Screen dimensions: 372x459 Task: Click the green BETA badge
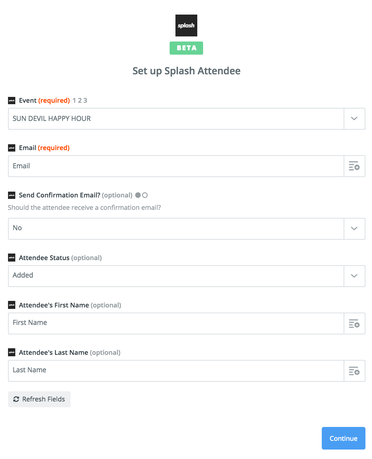pyautogui.click(x=186, y=48)
